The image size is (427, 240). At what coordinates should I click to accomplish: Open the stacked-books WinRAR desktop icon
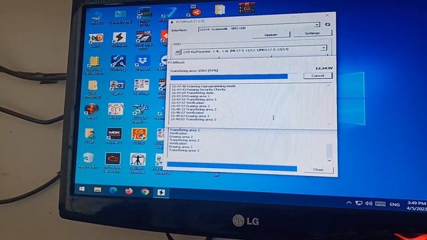click(246, 8)
